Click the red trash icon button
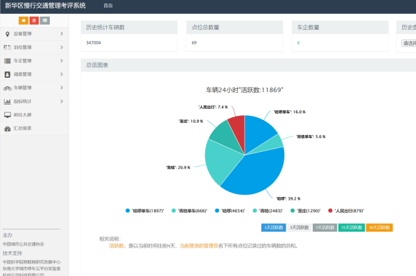 (34, 20)
